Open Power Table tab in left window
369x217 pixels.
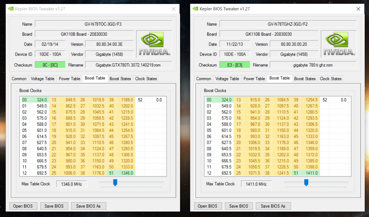[69, 79]
